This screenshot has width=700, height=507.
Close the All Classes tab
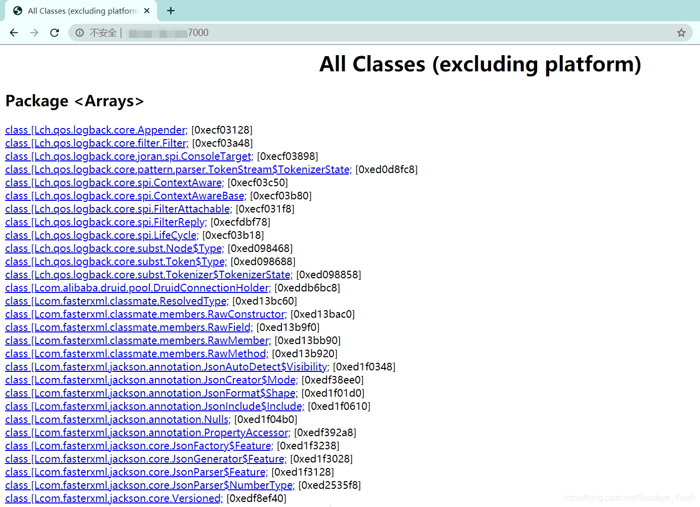(x=147, y=11)
